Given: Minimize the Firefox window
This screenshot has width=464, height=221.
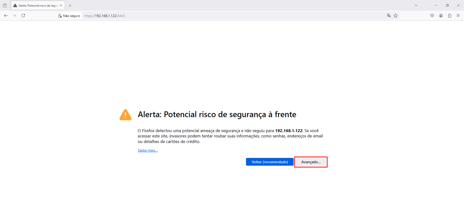Looking at the screenshot, I should (x=436, y=6).
